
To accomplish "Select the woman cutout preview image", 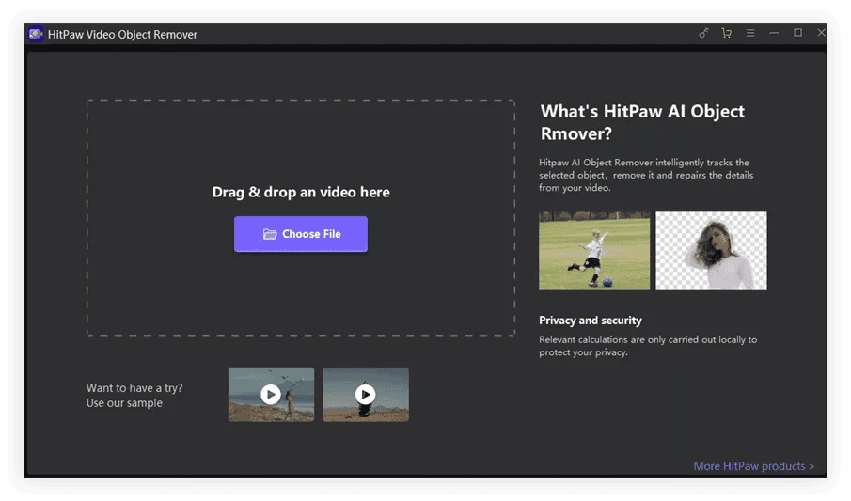I will pyautogui.click(x=711, y=250).
